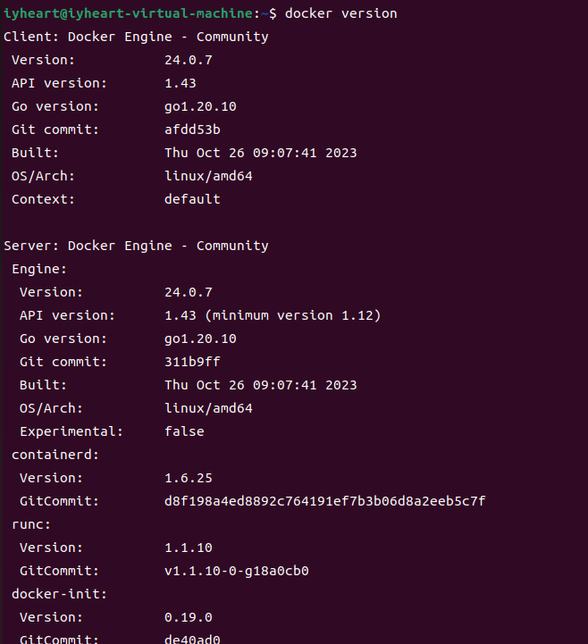This screenshot has width=588, height=644.
Task: Click the runc Version value 1.1.10
Action: pos(189,548)
